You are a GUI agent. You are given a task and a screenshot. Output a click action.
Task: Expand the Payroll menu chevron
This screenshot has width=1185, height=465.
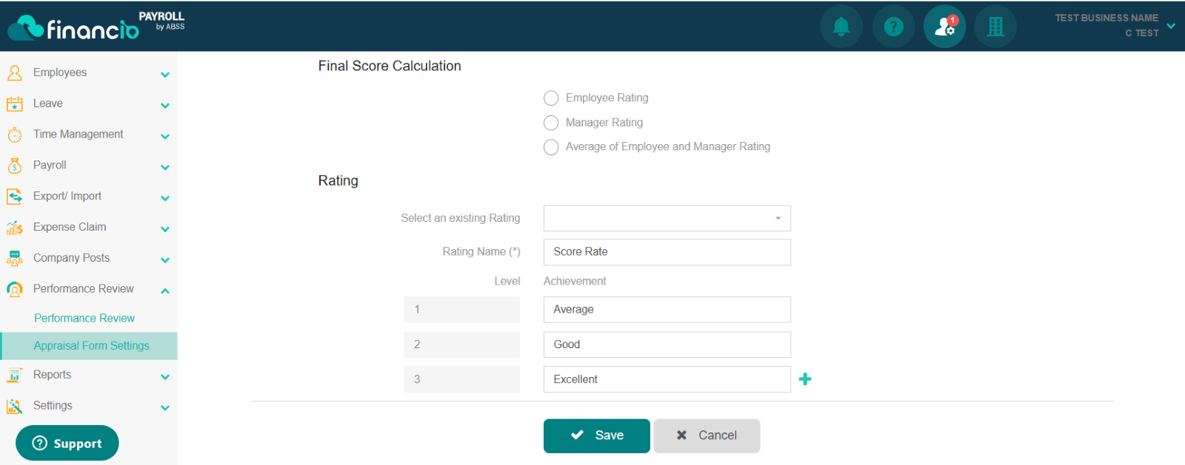click(x=165, y=167)
